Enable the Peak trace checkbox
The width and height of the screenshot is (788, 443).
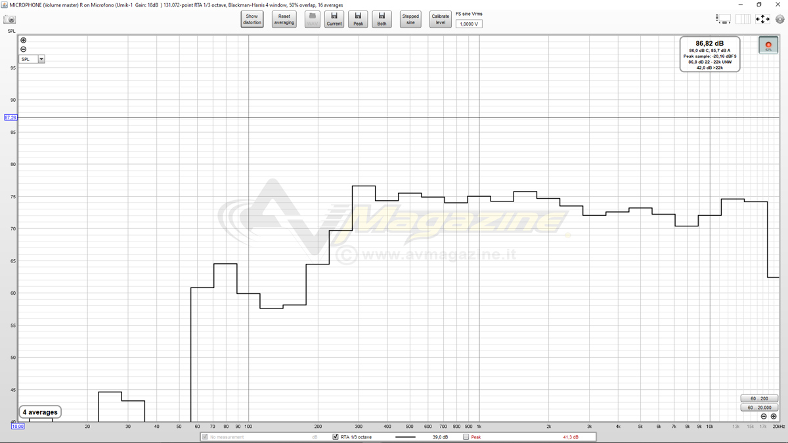click(x=466, y=437)
